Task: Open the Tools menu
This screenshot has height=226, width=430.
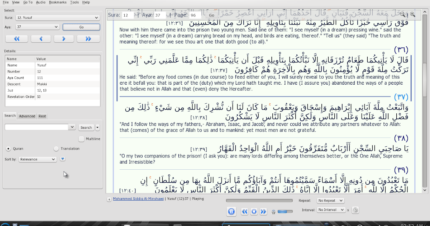Action: coord(75,2)
